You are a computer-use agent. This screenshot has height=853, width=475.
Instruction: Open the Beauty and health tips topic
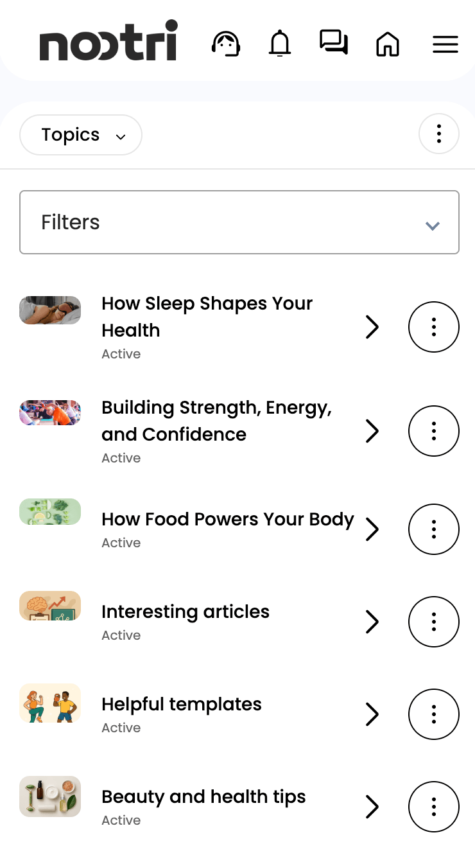(203, 796)
